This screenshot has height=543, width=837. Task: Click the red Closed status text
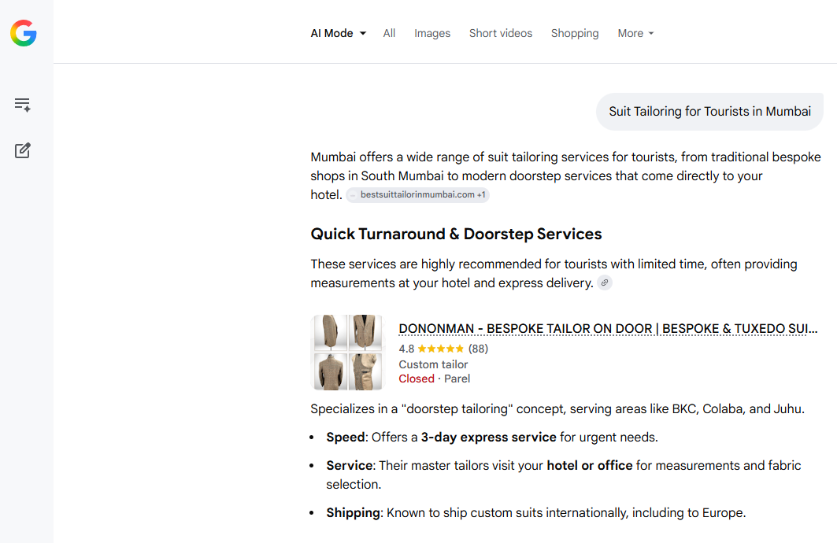[x=417, y=379]
